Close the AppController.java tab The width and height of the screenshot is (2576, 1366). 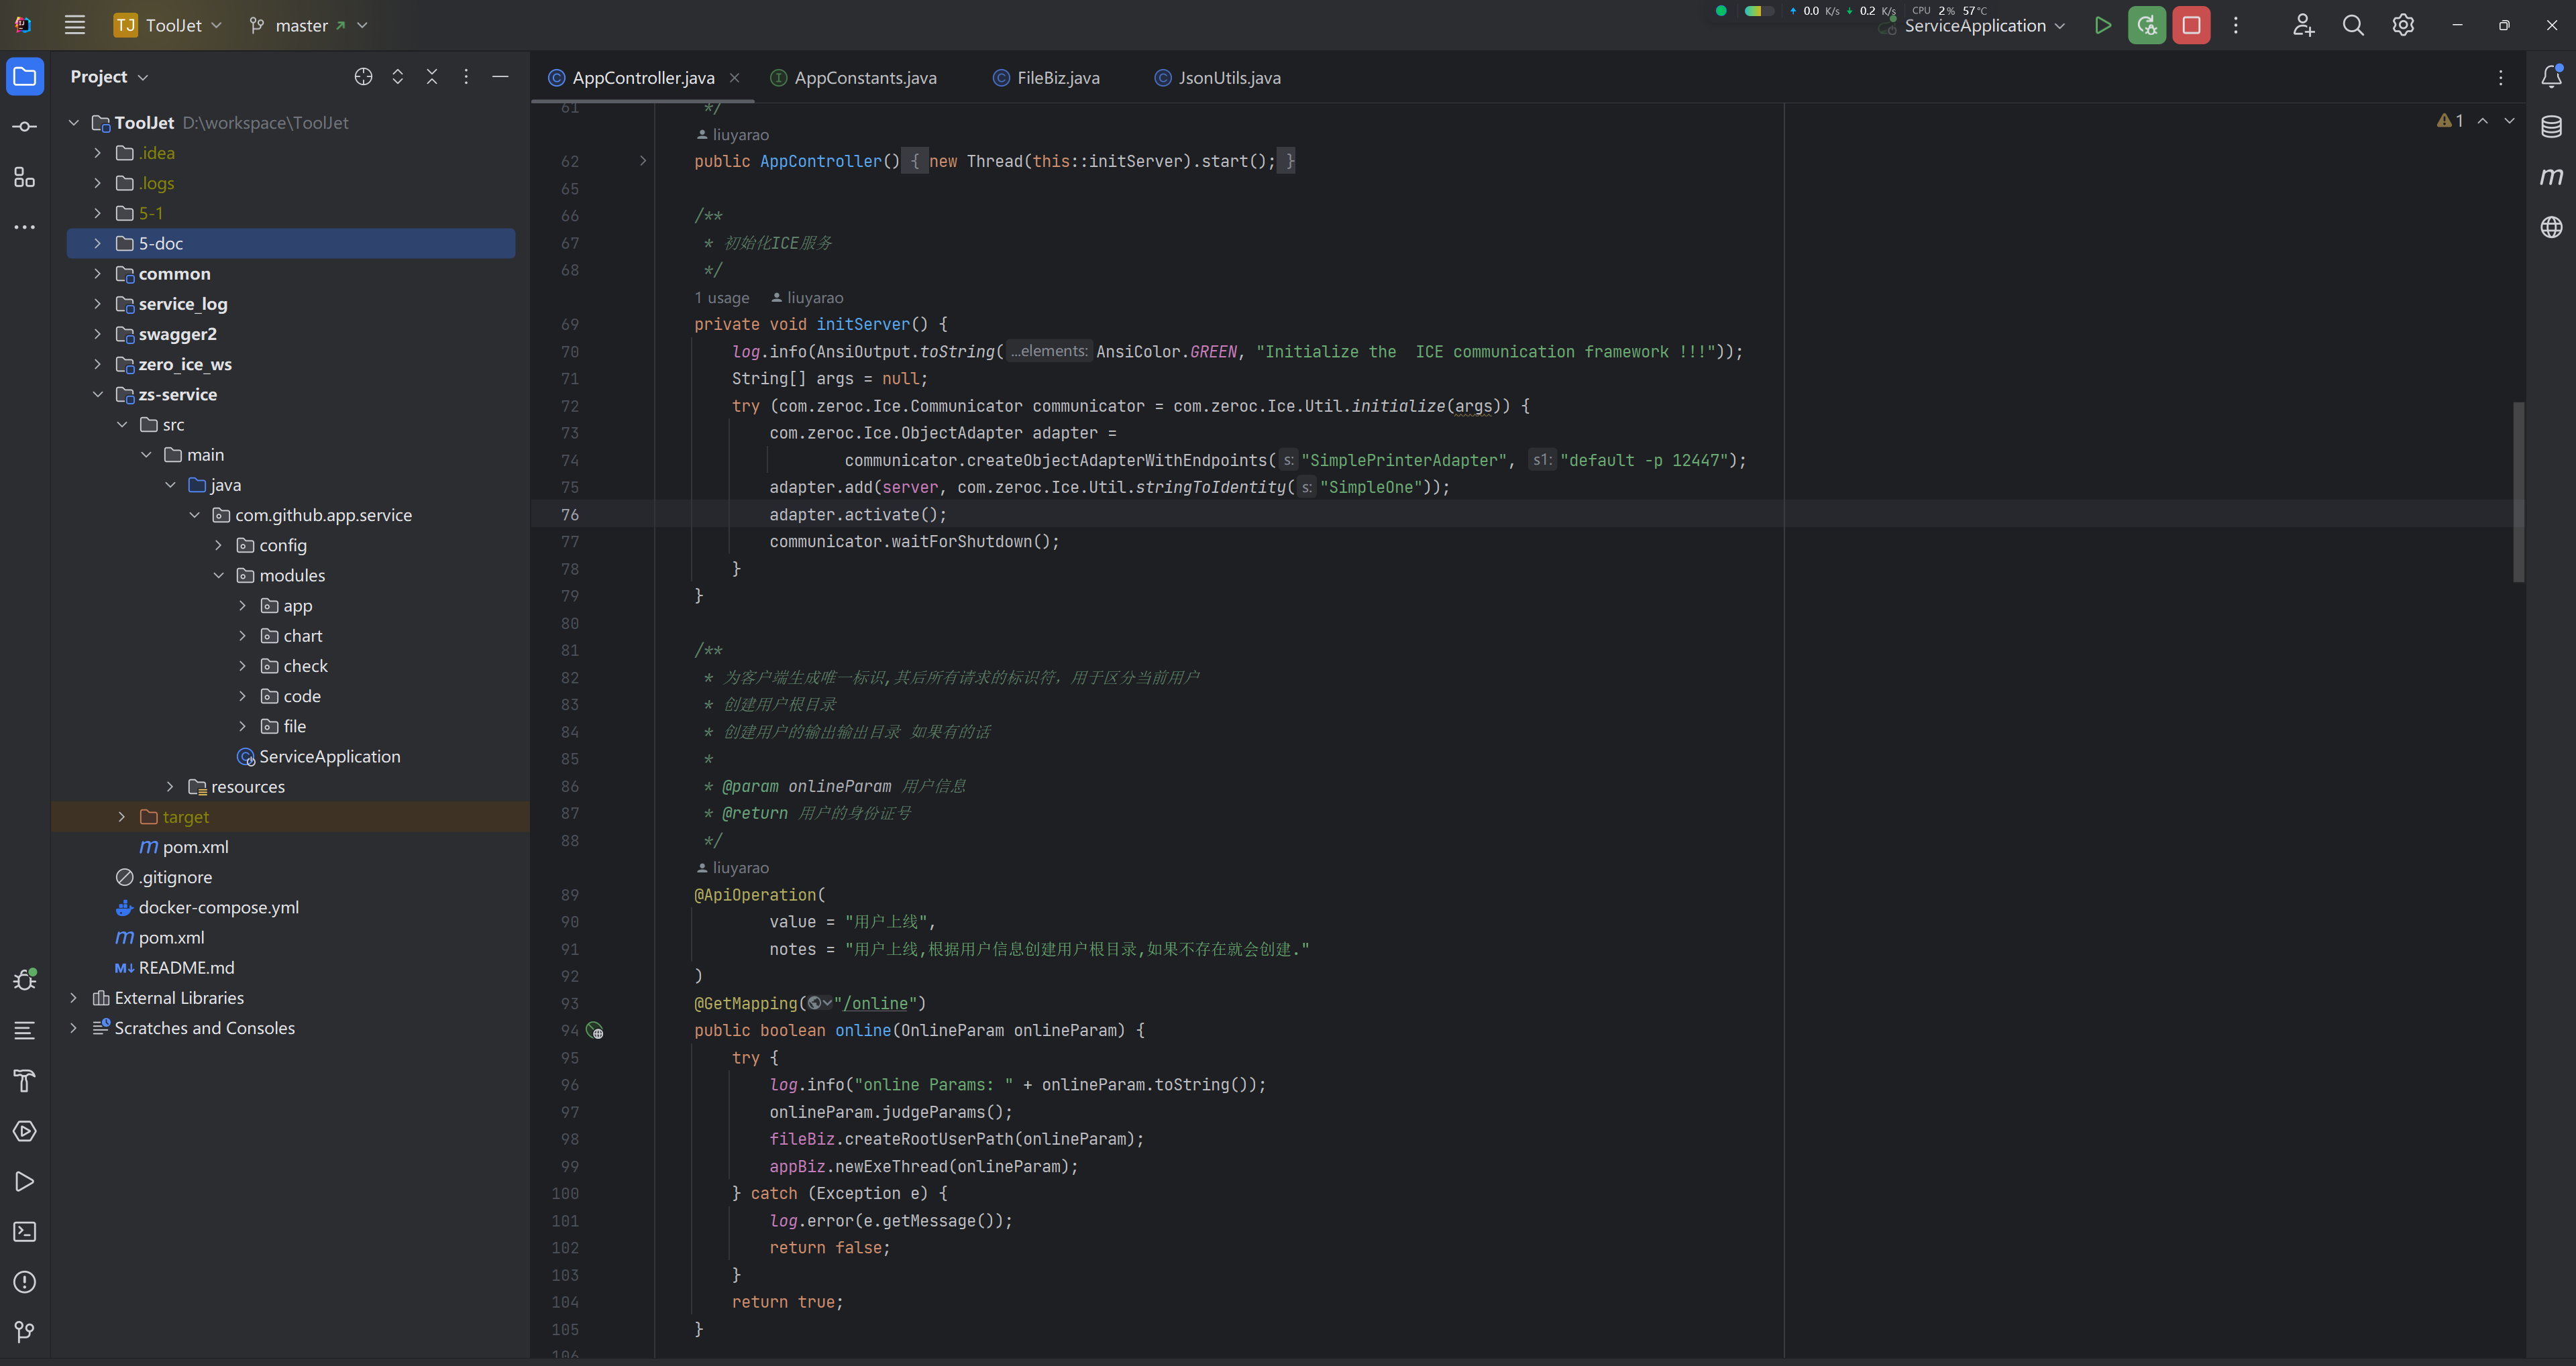pyautogui.click(x=735, y=78)
